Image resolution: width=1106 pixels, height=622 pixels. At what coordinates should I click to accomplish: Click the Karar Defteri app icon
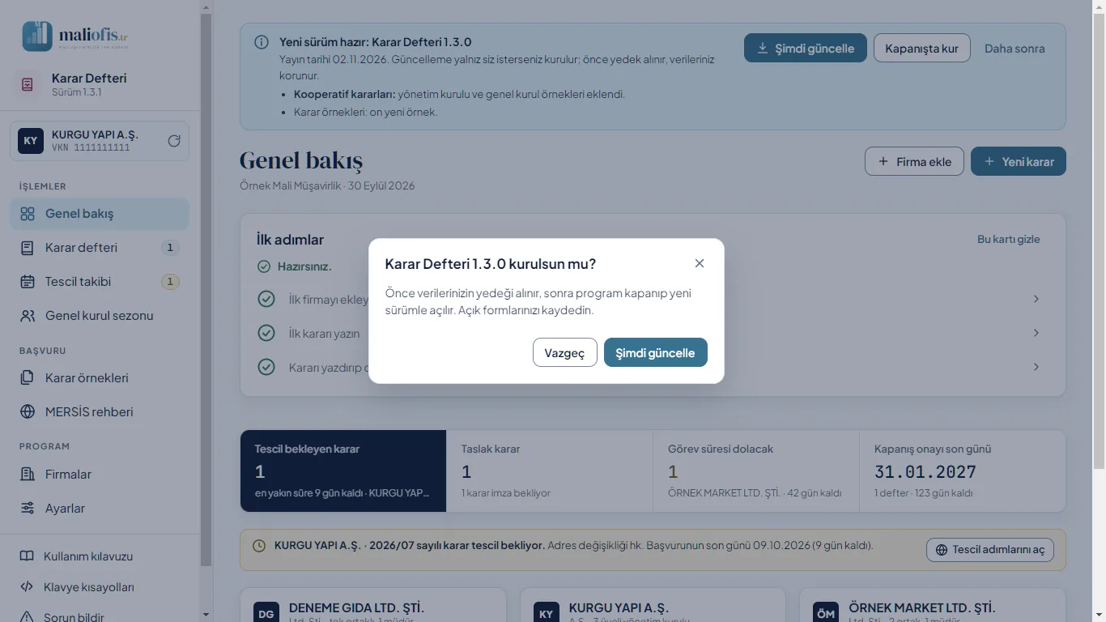[28, 84]
